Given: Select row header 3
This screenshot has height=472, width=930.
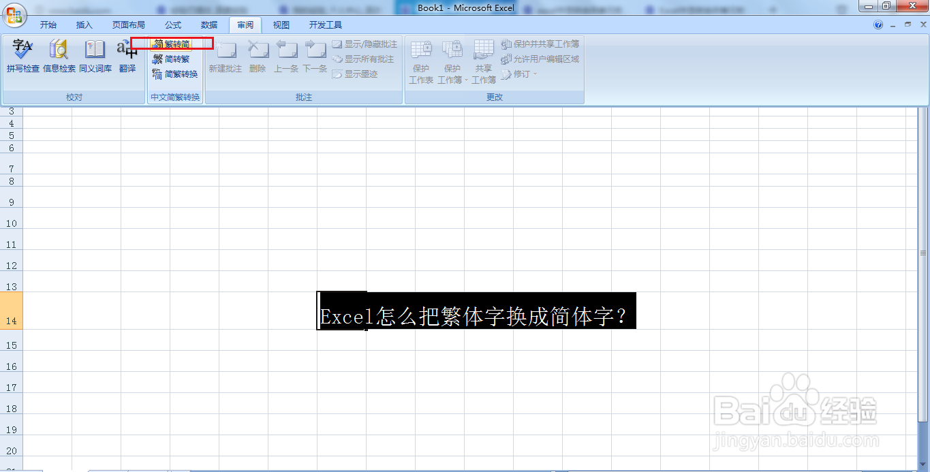Looking at the screenshot, I should 12,111.
